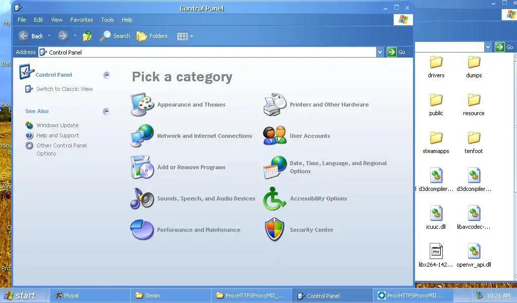Select the resource folder in Steam window

(x=474, y=105)
